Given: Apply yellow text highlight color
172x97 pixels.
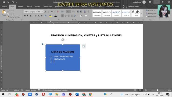Looking at the screenshot, I should point(51,16).
